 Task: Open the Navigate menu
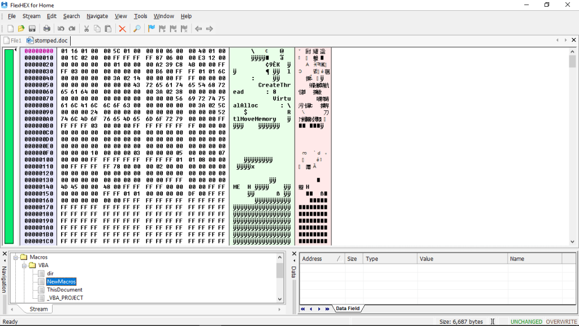coord(97,16)
